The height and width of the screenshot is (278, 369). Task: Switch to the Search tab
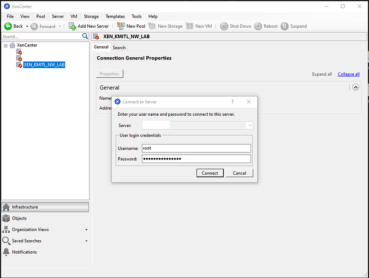pyautogui.click(x=119, y=47)
